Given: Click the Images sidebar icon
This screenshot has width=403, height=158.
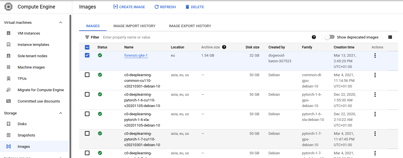Looking at the screenshot, I should 9,146.
